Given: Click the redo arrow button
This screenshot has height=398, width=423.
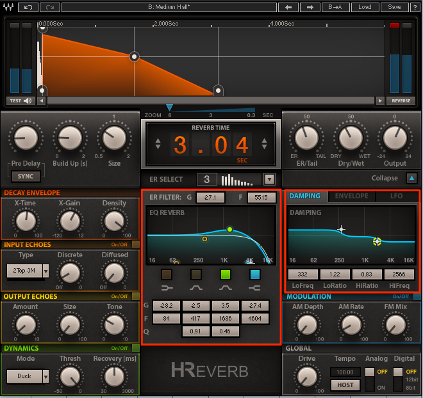Looking at the screenshot, I should pos(50,7).
